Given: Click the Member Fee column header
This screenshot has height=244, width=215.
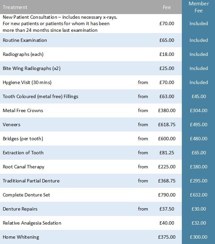Looking at the screenshot, I should 199,7.
